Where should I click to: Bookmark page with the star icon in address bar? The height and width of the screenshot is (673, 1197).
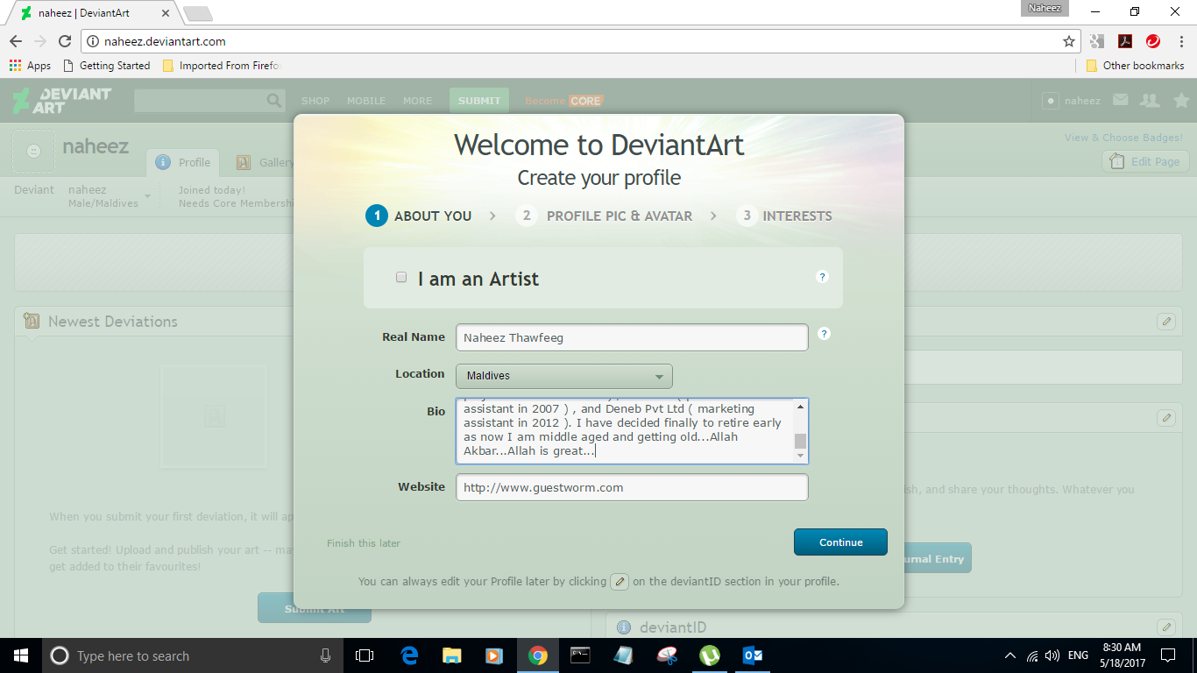(1069, 41)
